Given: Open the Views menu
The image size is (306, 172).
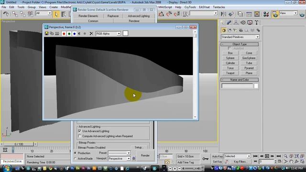Looking at the screenshot, I should [x=42, y=7].
